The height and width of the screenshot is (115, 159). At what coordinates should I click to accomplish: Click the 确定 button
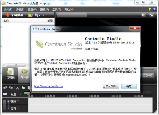click(129, 86)
